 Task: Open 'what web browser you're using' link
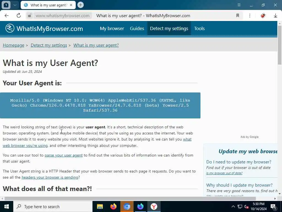point(25,145)
